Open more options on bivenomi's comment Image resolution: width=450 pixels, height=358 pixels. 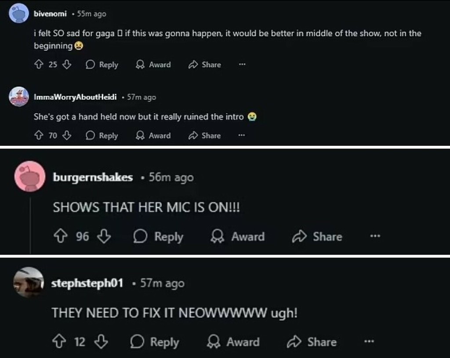(242, 65)
